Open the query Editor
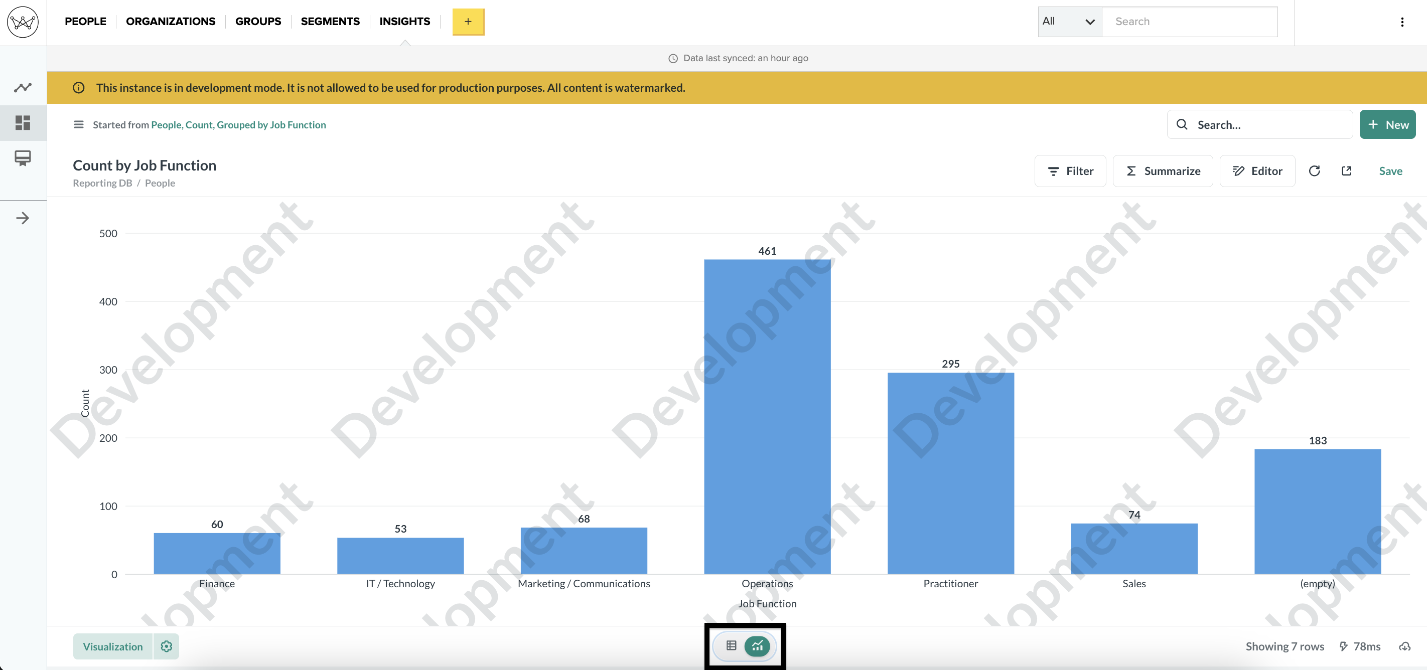Viewport: 1427px width, 670px height. click(x=1257, y=171)
